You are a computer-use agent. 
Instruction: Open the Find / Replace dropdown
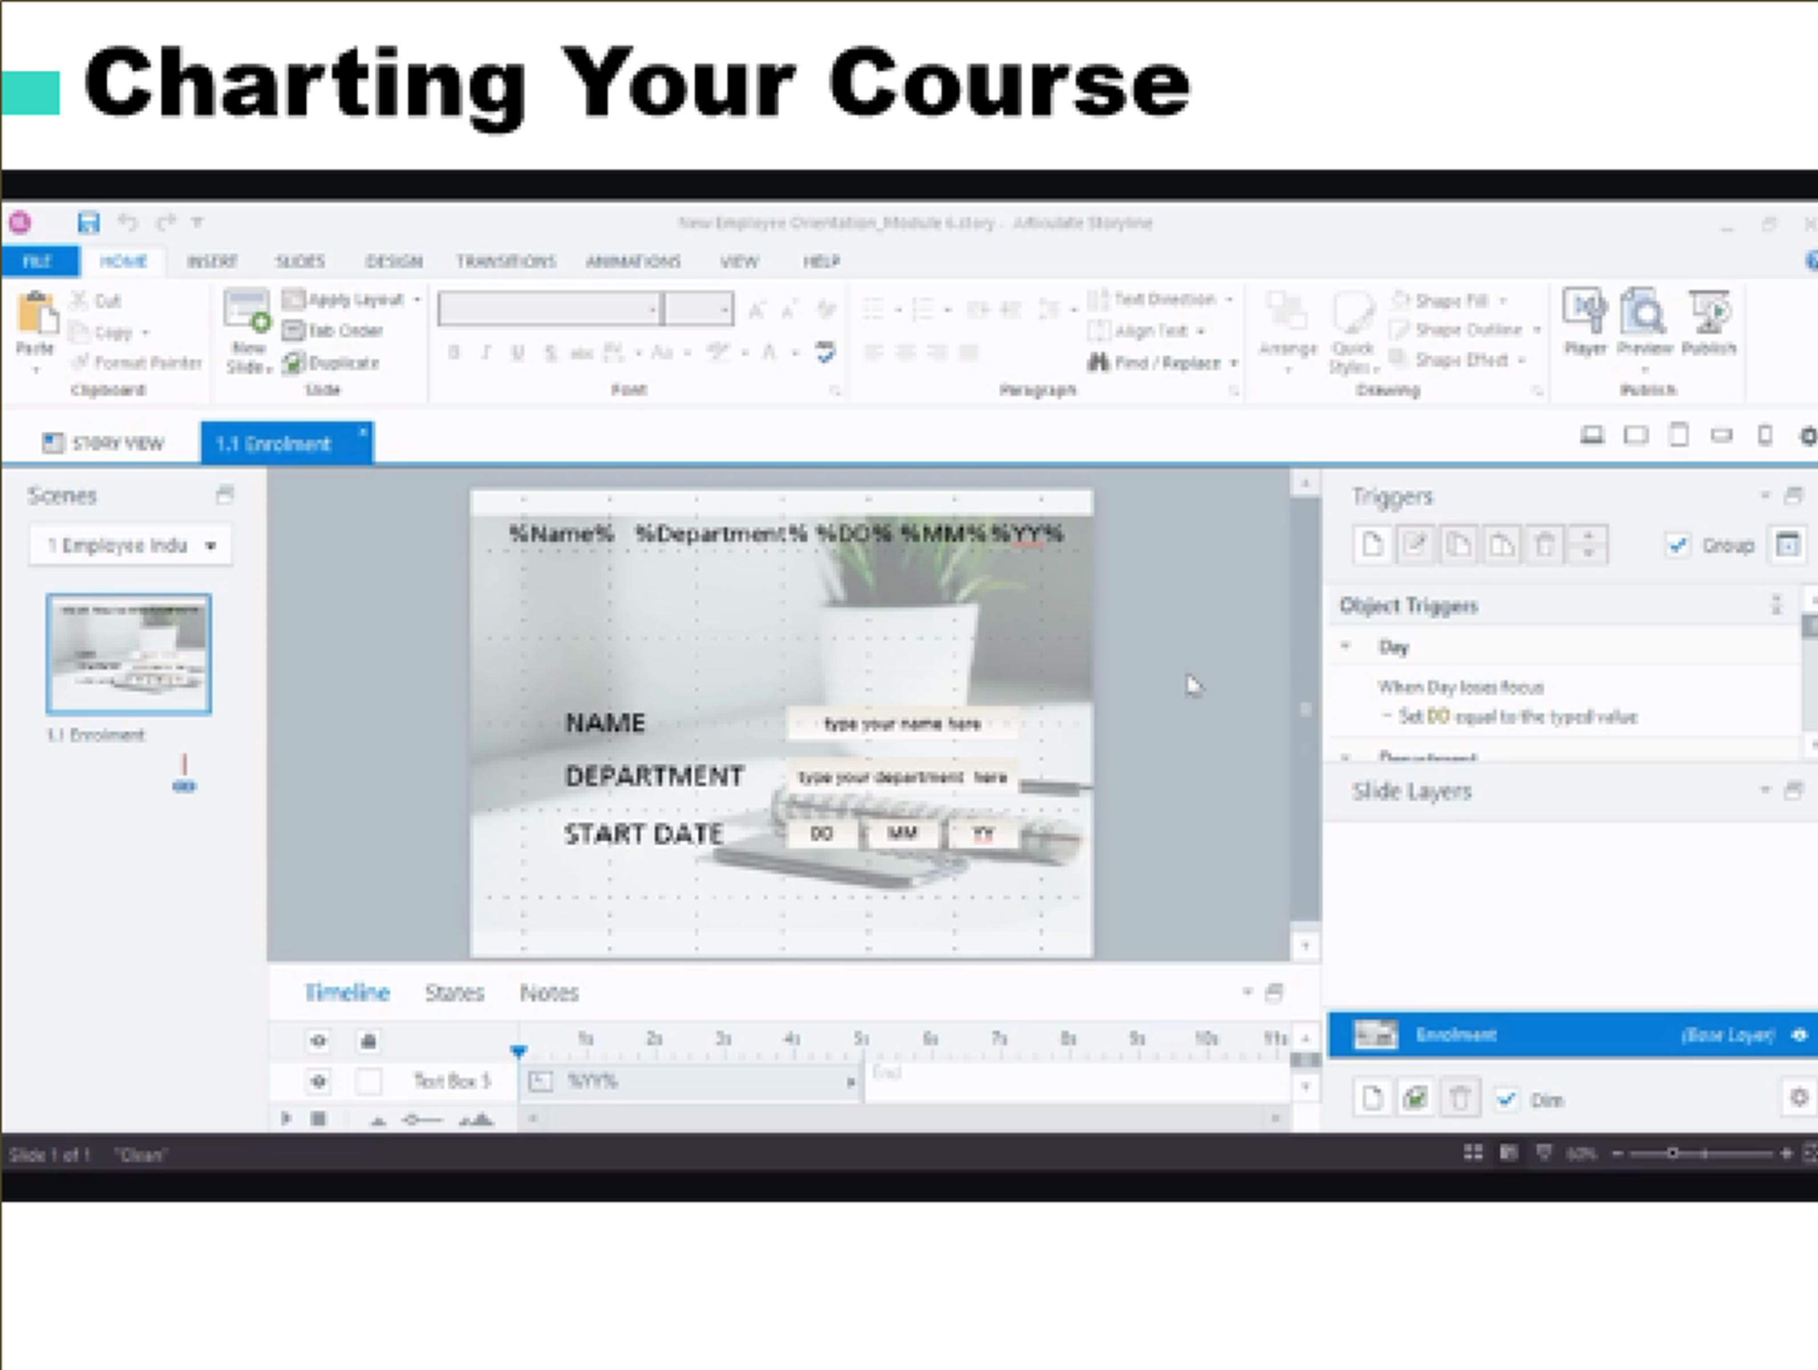click(1162, 362)
